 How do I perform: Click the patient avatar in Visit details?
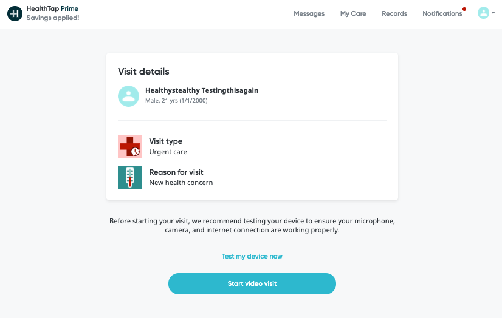tap(128, 96)
